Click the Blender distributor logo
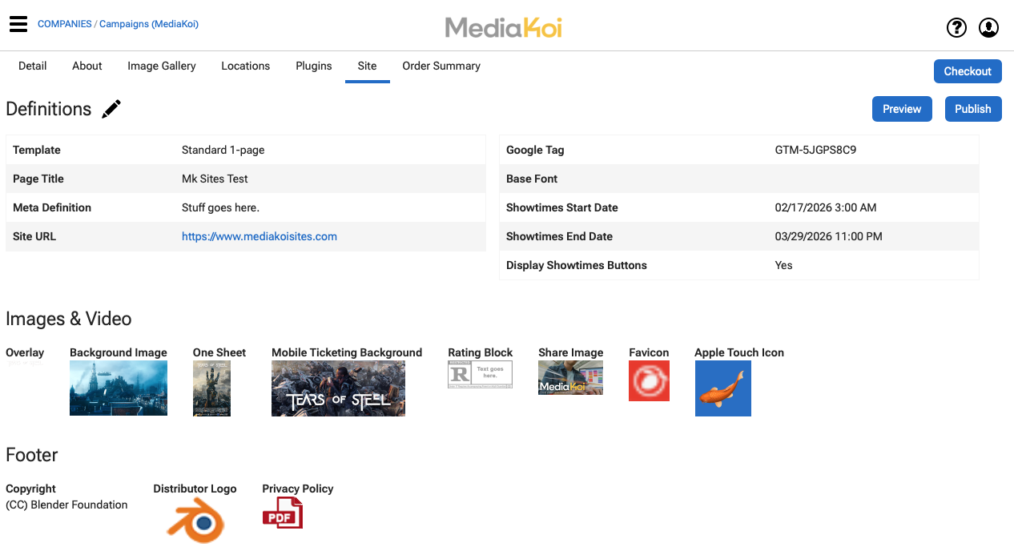The height and width of the screenshot is (555, 1014). click(195, 521)
